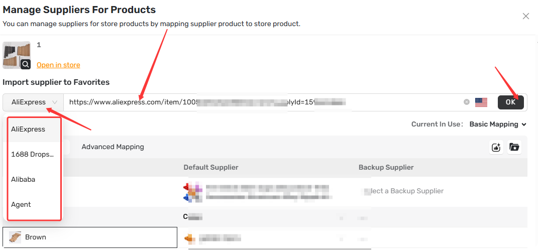The height and width of the screenshot is (250, 538).
Task: Click Select a Backup Supplier placeholder
Action: tap(403, 191)
